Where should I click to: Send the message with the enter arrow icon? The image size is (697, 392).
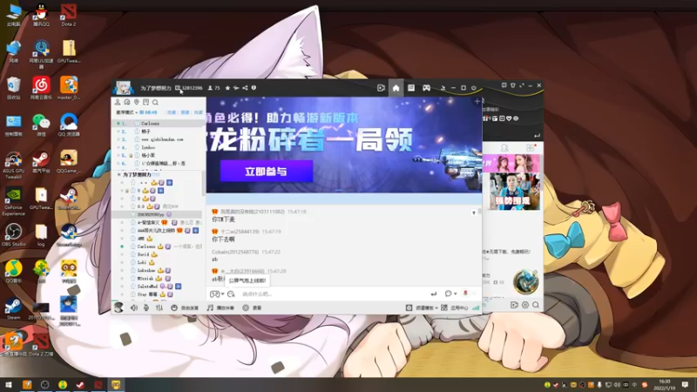point(433,294)
